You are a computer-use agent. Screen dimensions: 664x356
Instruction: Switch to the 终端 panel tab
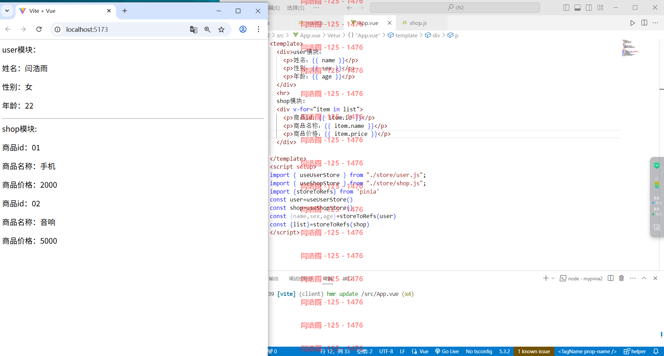coord(328,279)
